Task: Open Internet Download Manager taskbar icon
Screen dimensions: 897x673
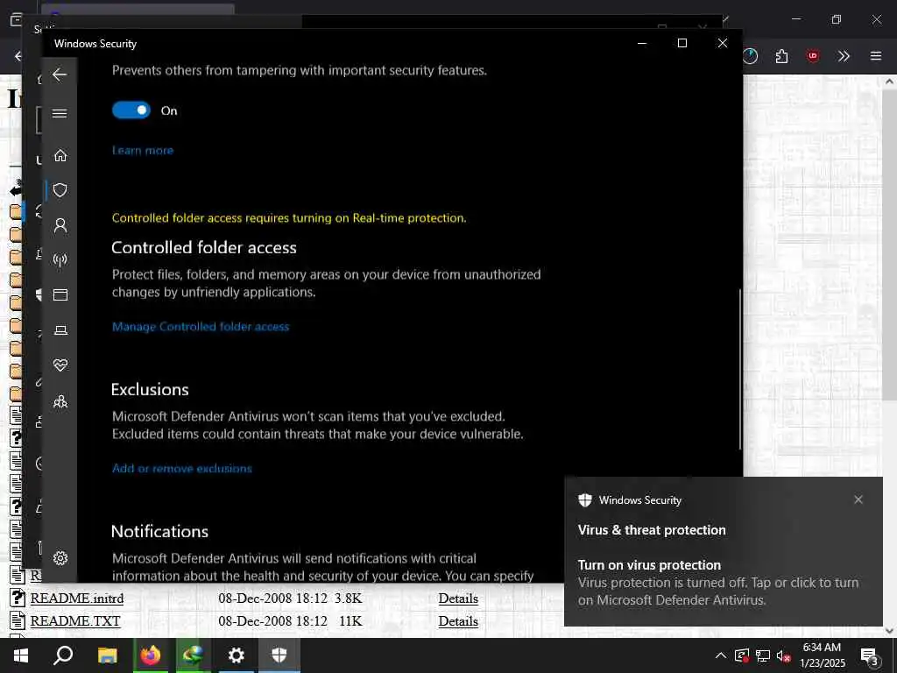Action: click(x=193, y=655)
